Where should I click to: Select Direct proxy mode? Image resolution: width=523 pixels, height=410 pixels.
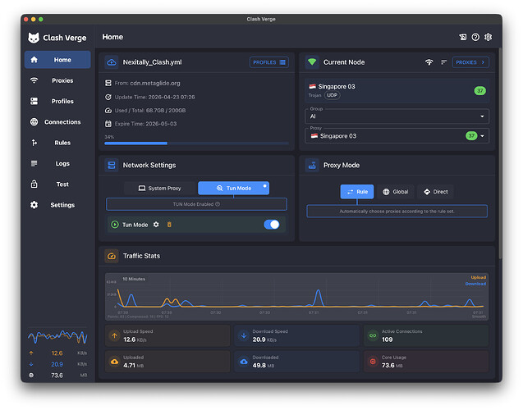436,192
